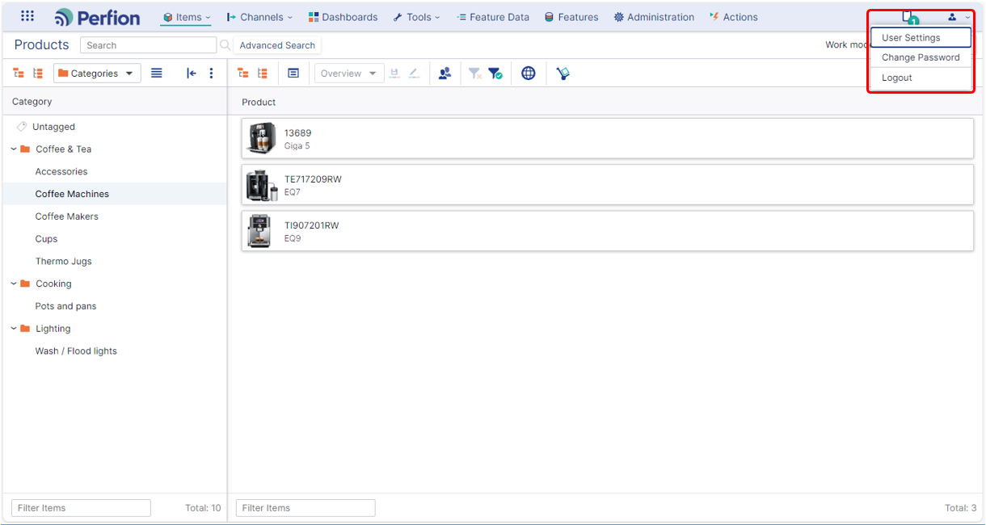Open the Actions menu

[x=734, y=17]
